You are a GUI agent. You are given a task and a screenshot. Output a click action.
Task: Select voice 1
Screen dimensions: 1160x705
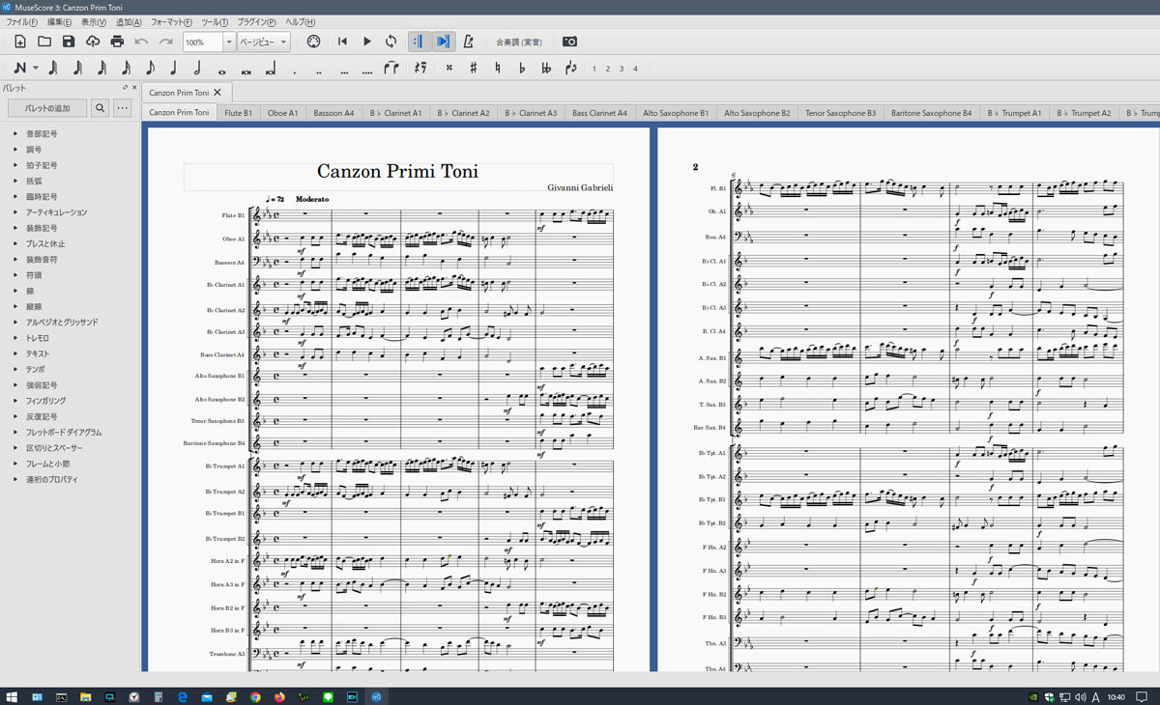(x=594, y=69)
